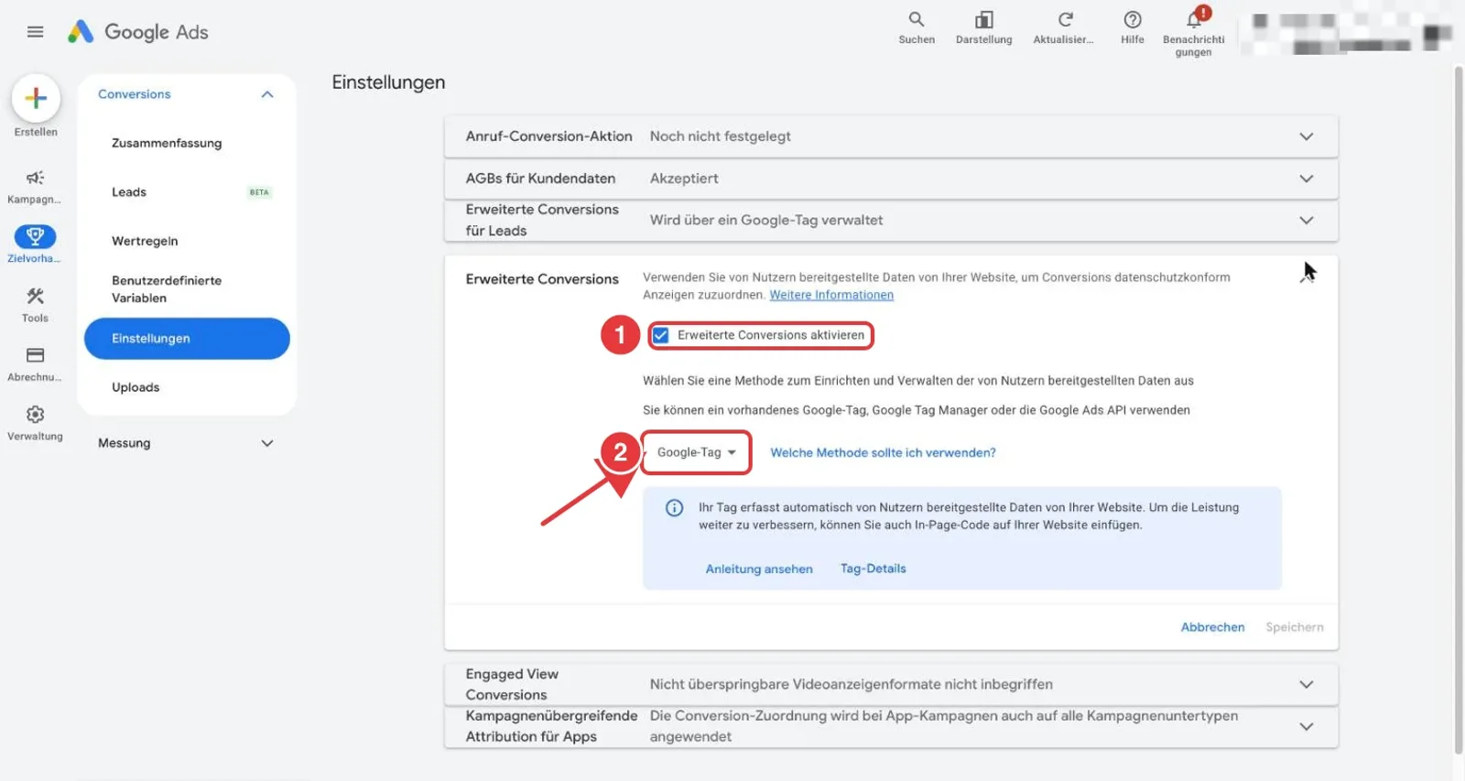Open Abrechnung billing section
The height and width of the screenshot is (781, 1465).
(35, 363)
